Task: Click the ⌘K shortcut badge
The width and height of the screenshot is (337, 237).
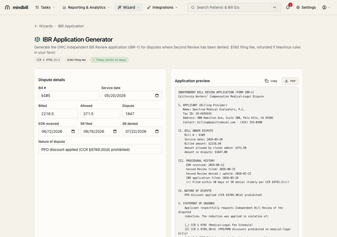Action: pyautogui.click(x=275, y=7)
